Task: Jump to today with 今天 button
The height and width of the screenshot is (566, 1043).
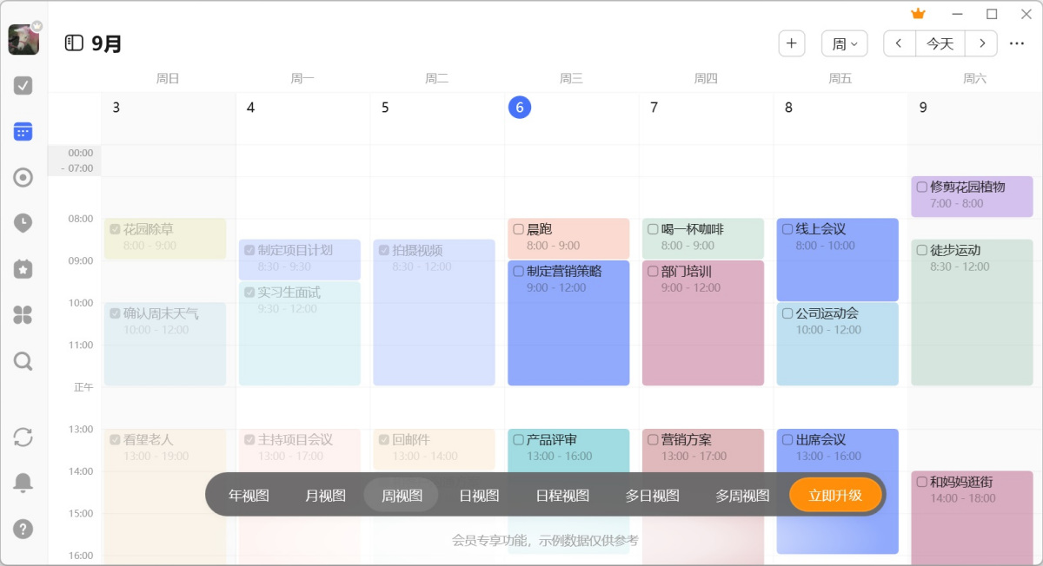Action: pos(940,43)
